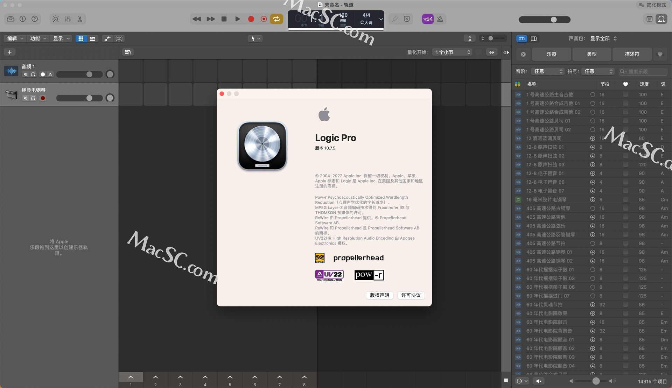The height and width of the screenshot is (388, 672).
Task: Show favorites with the heart button
Action: 660,54
